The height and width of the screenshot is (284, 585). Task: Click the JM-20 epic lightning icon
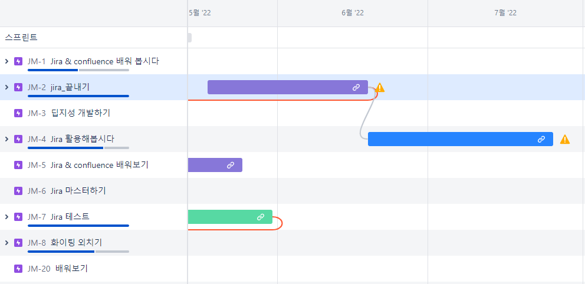[x=18, y=268]
